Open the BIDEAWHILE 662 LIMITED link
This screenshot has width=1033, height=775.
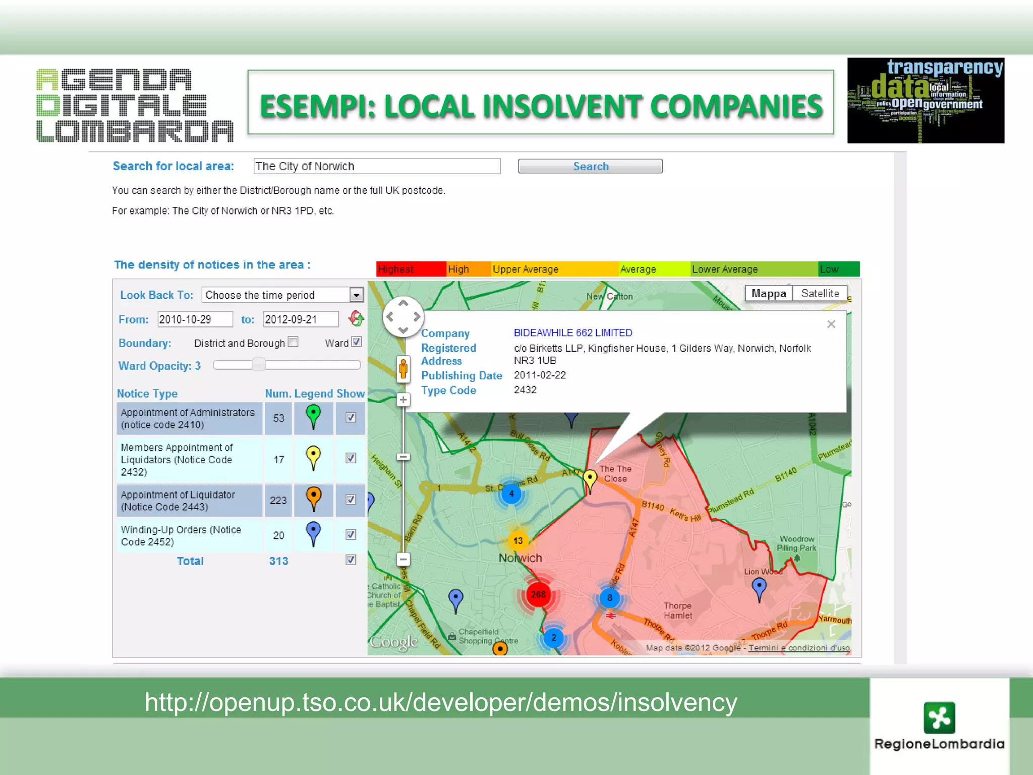pyautogui.click(x=572, y=333)
